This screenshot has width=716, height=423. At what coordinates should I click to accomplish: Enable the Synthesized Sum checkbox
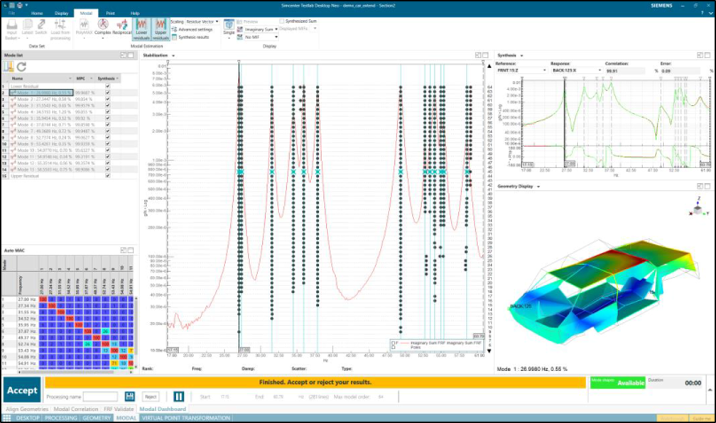(281, 21)
